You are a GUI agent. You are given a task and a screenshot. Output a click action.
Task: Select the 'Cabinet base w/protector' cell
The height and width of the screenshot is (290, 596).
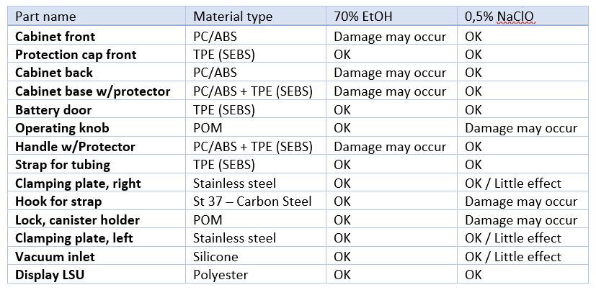click(93, 91)
